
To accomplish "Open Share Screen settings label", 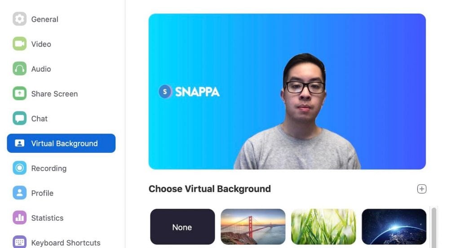I will [x=54, y=94].
